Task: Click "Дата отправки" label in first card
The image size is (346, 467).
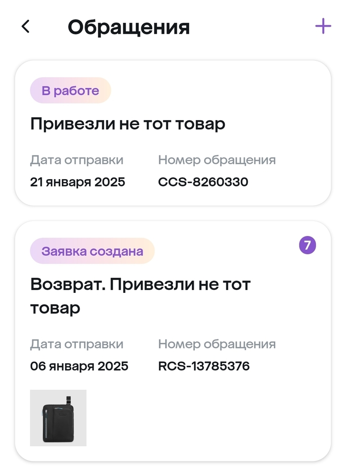Action: [77, 160]
